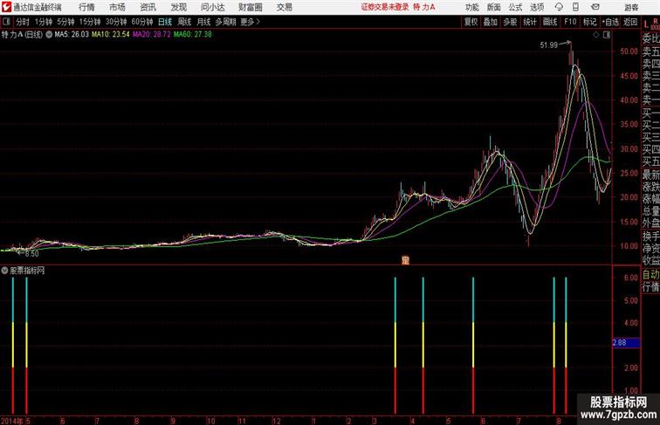The image size is (660, 425).
Task: Click the 51.99 high price label
Action: [x=549, y=45]
